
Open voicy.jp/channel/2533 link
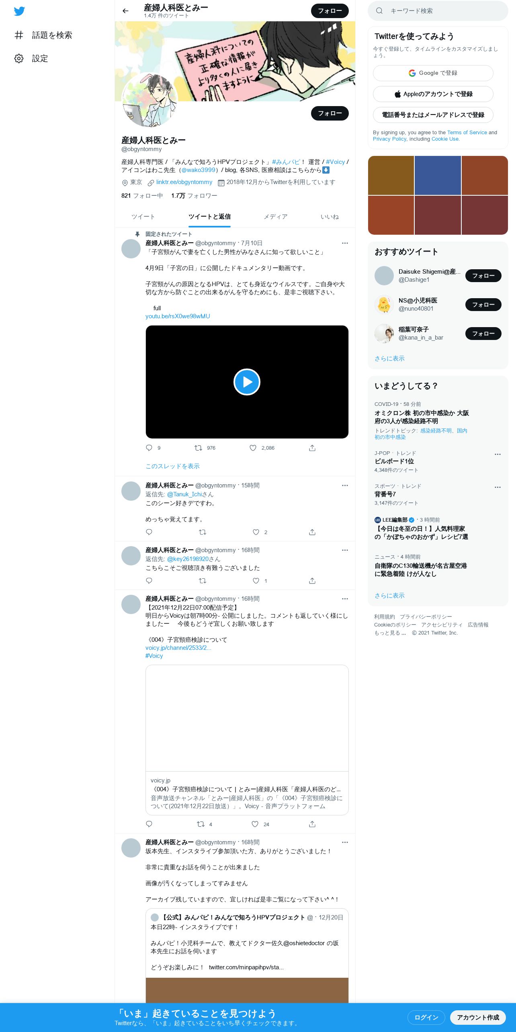click(x=178, y=648)
